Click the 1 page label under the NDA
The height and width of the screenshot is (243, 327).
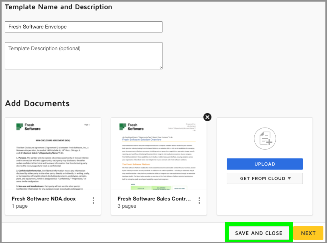tap(19, 206)
